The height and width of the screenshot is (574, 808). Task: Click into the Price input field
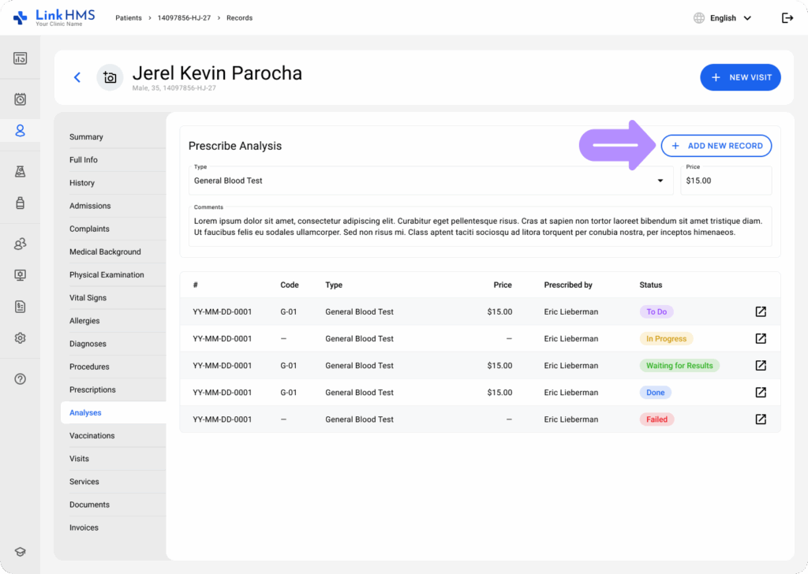pos(726,181)
